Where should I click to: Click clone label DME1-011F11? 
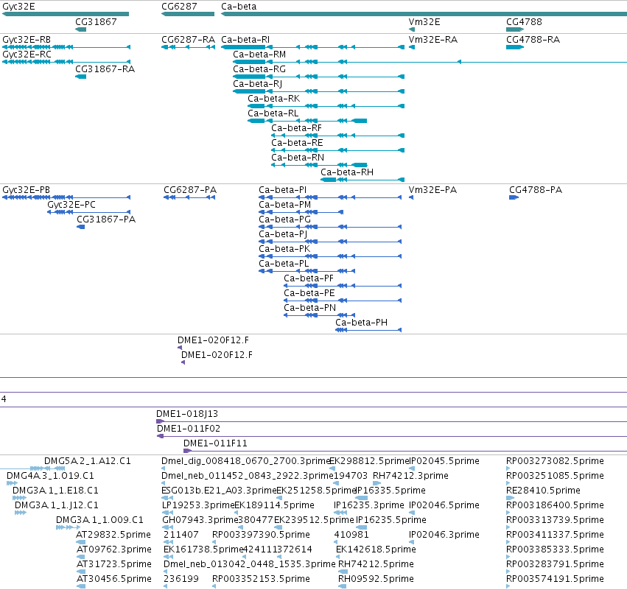coord(216,443)
